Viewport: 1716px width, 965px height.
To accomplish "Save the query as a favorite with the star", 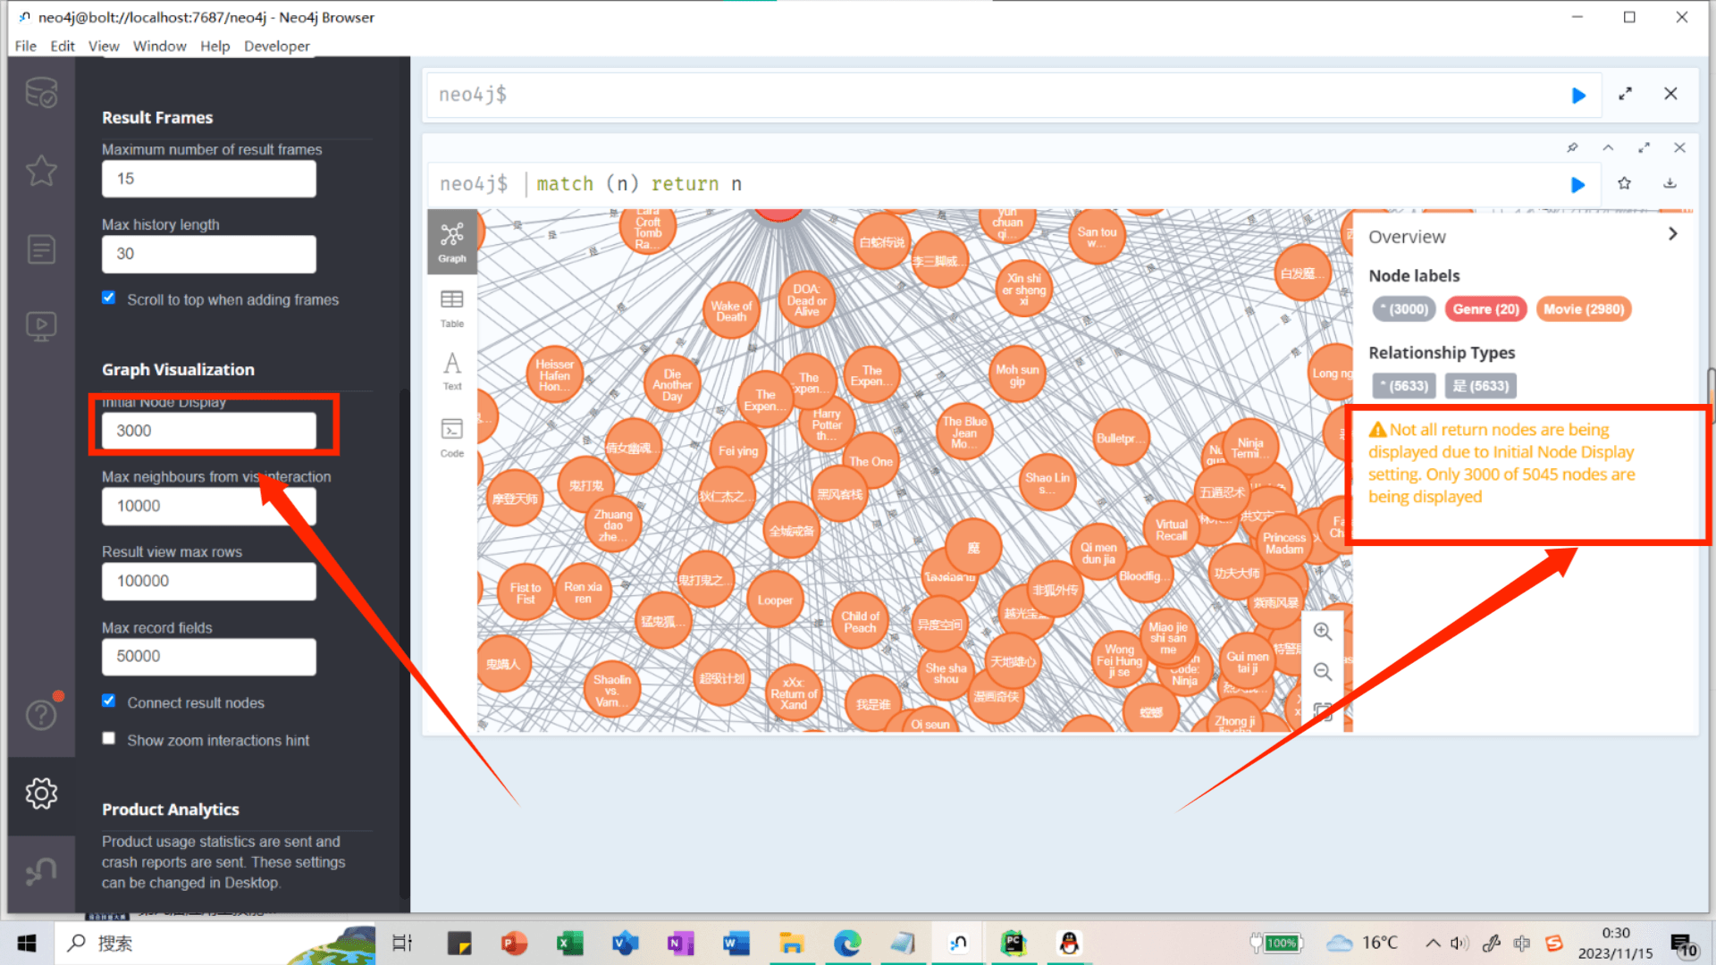I will click(1624, 183).
